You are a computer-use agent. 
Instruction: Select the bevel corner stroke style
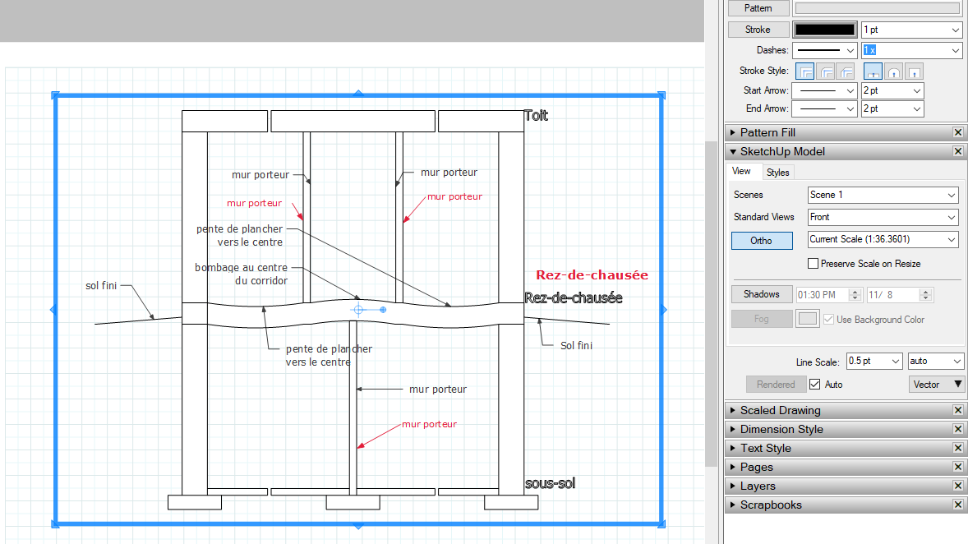(x=846, y=71)
